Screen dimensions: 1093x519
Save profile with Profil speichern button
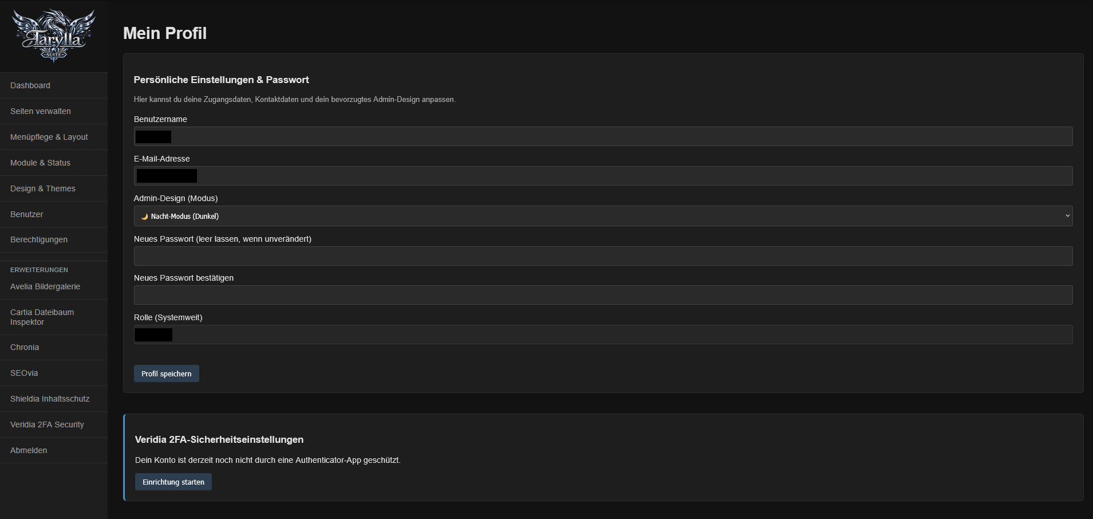(167, 373)
